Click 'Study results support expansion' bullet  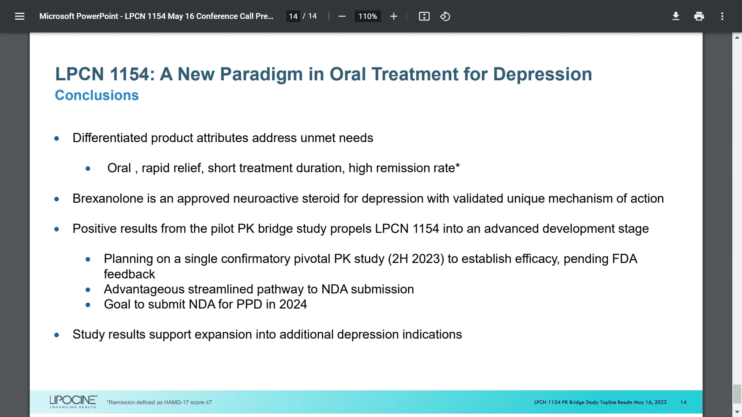click(267, 334)
